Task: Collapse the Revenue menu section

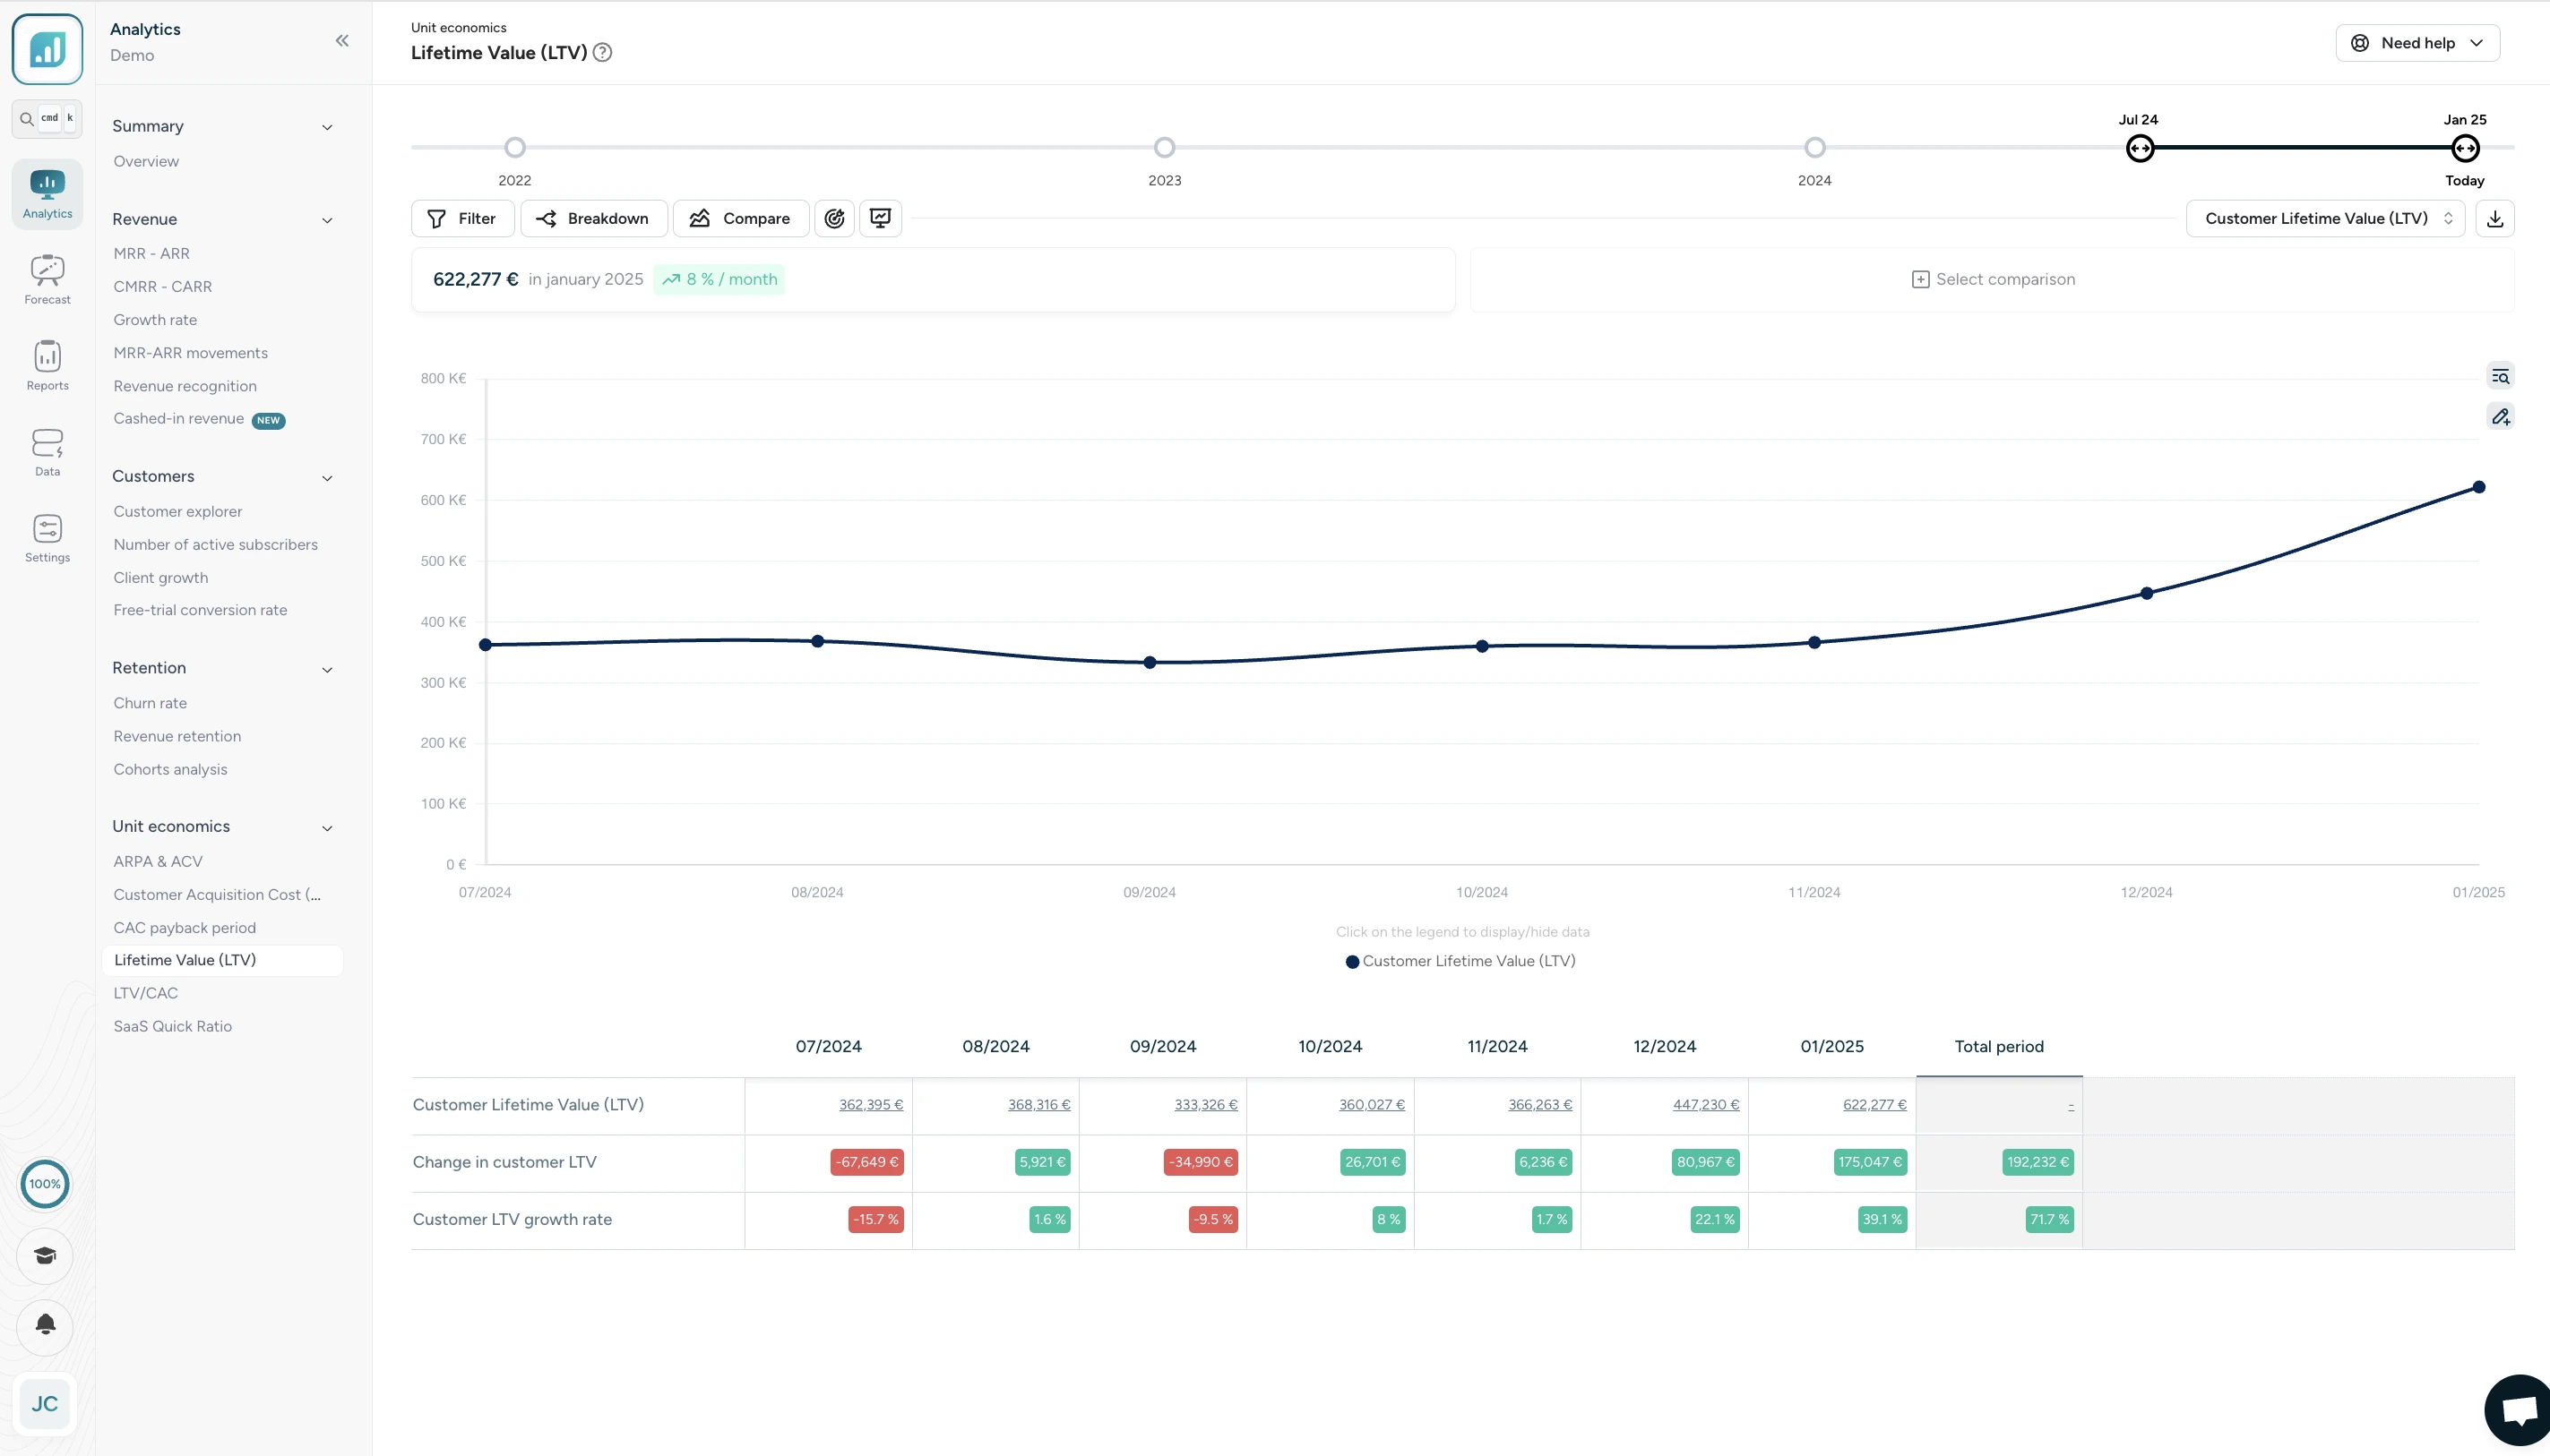Action: pyautogui.click(x=327, y=220)
